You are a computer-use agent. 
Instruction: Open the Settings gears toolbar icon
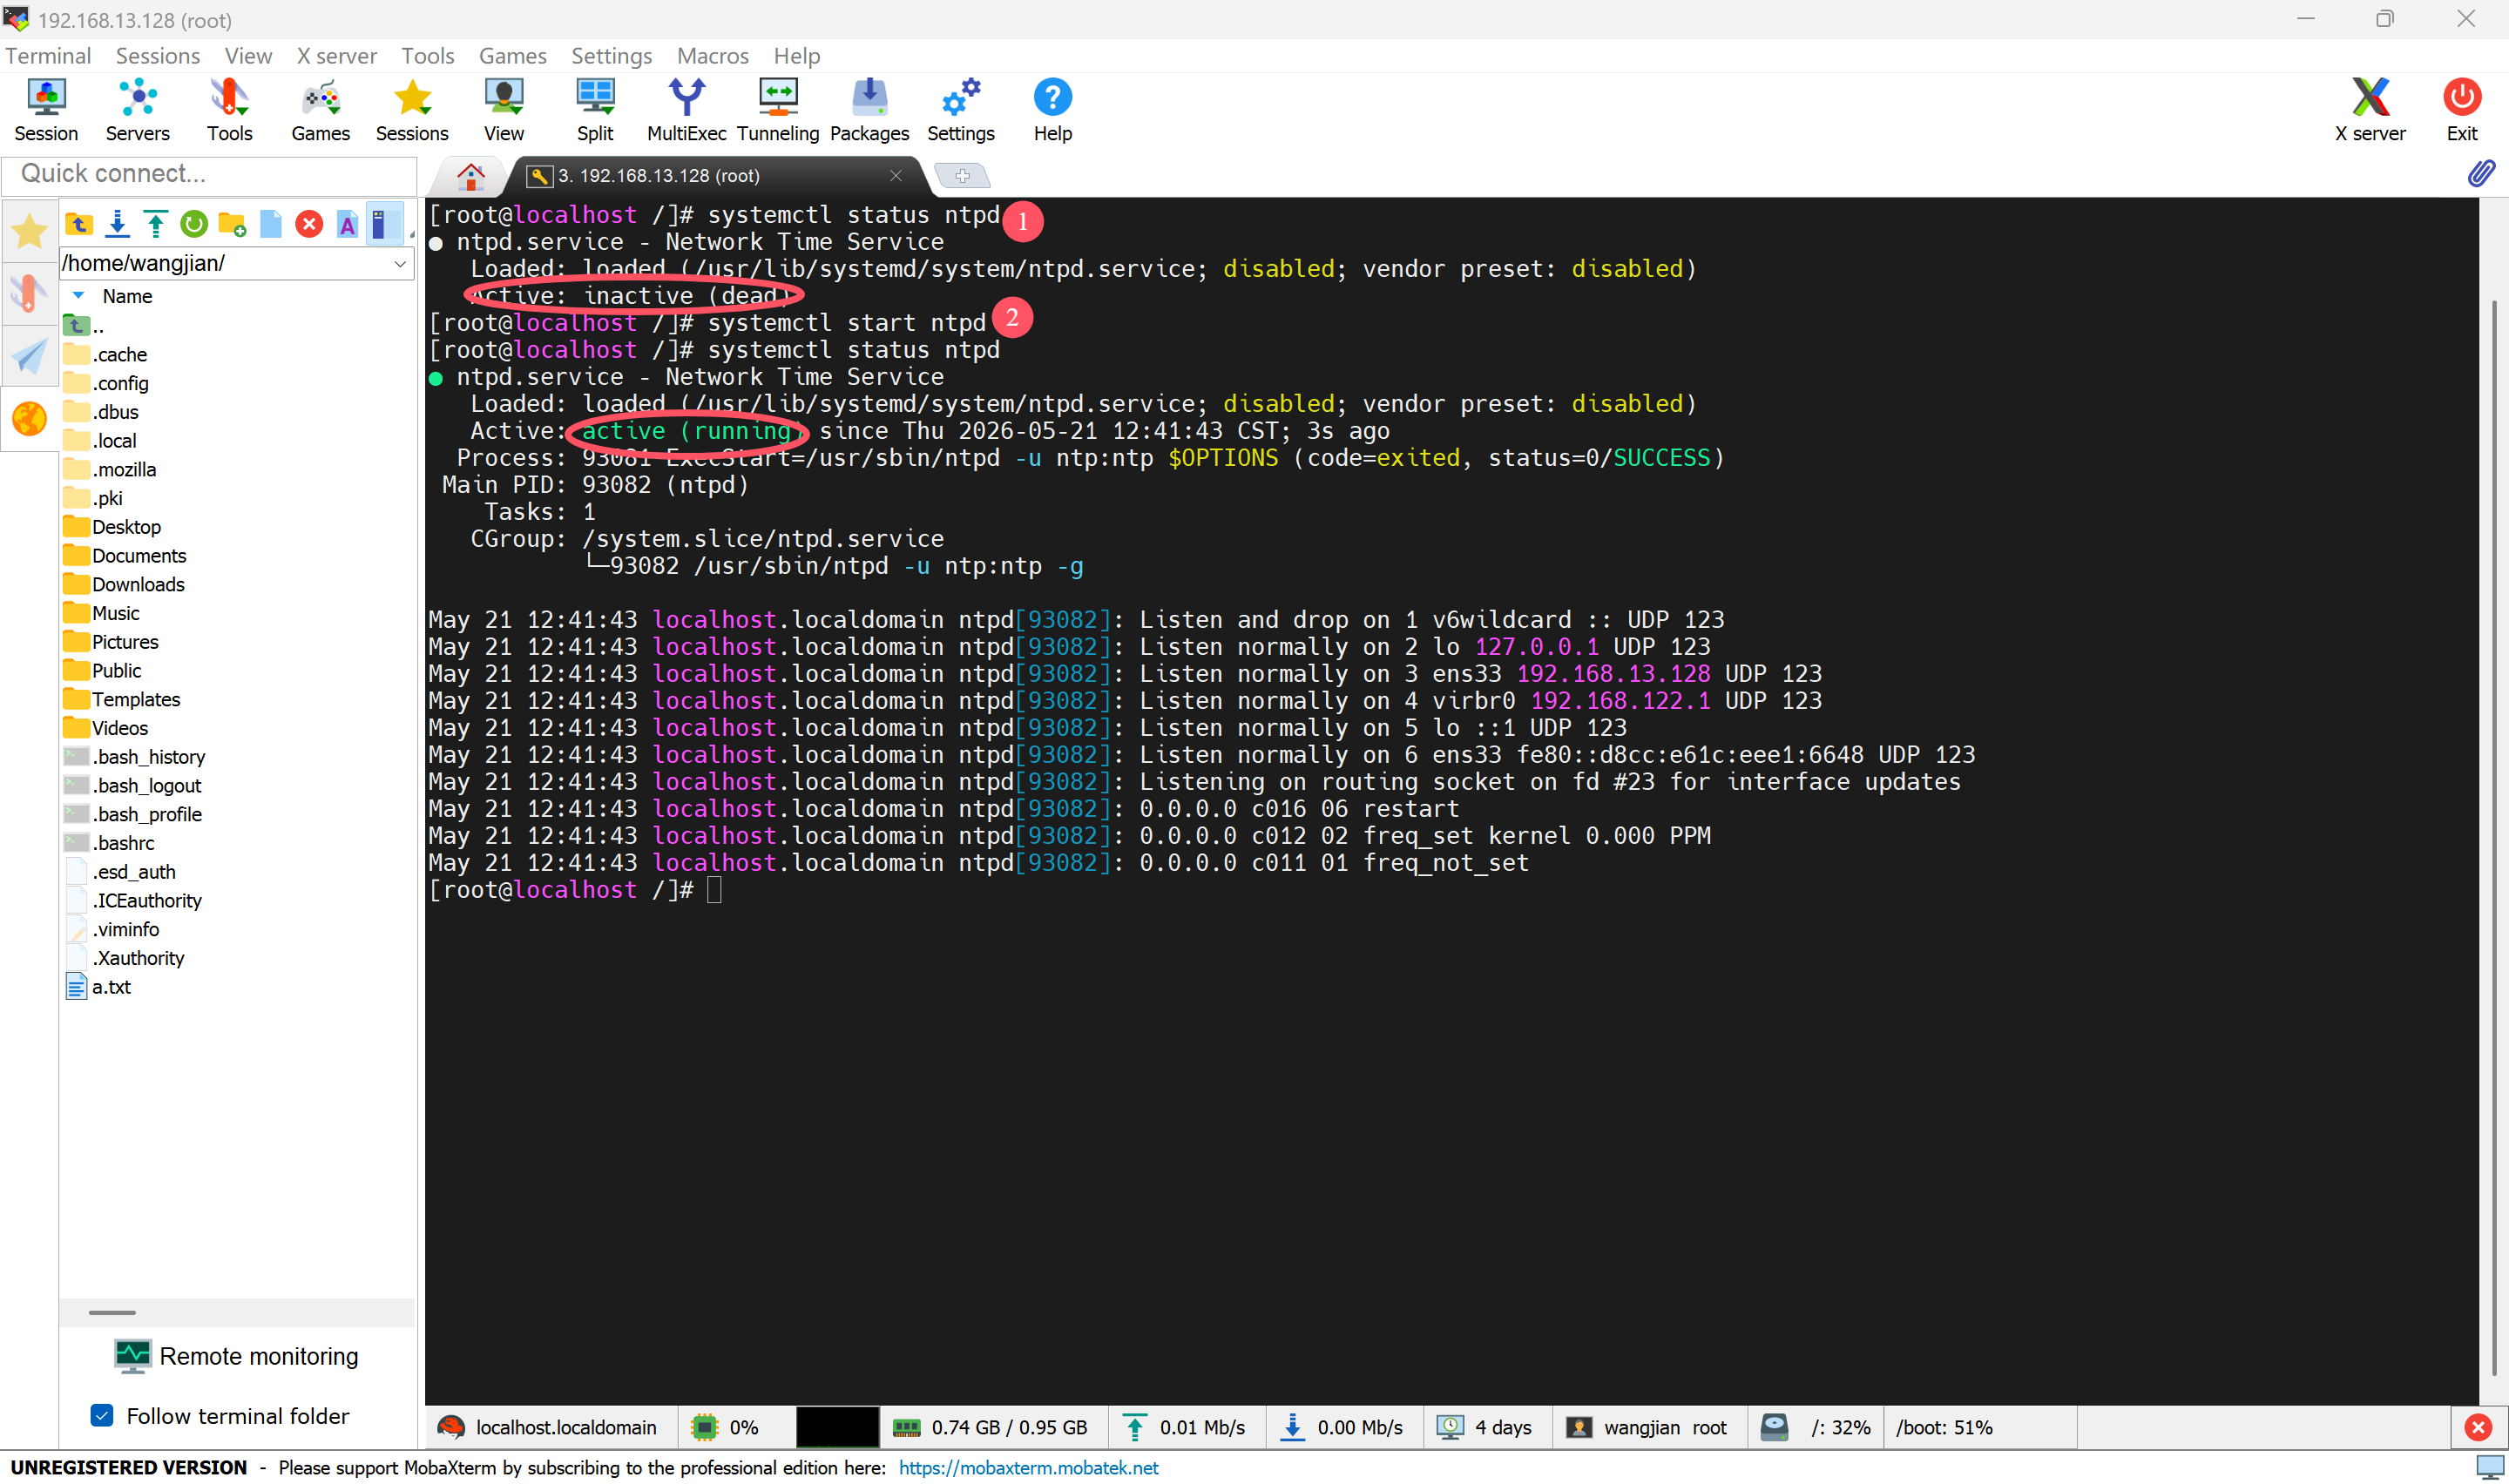pyautogui.click(x=961, y=110)
